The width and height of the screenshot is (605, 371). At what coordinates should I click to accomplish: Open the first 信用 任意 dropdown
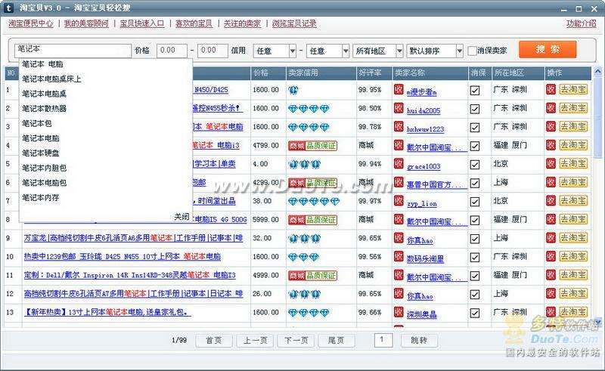275,51
